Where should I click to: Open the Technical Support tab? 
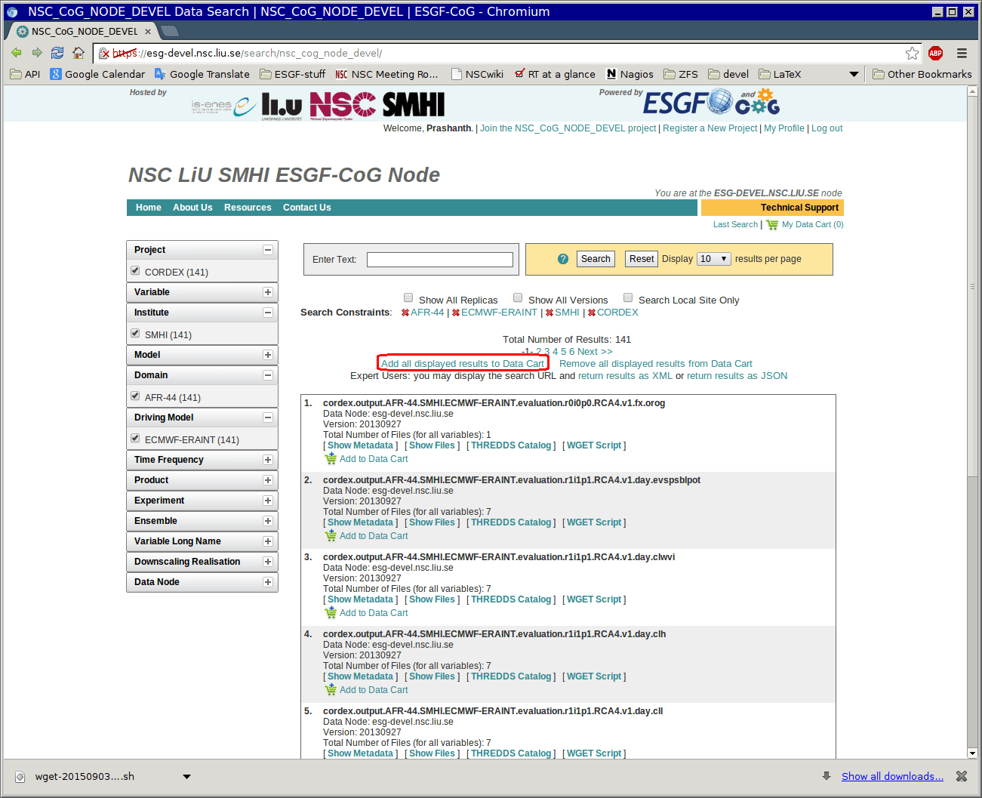point(799,208)
